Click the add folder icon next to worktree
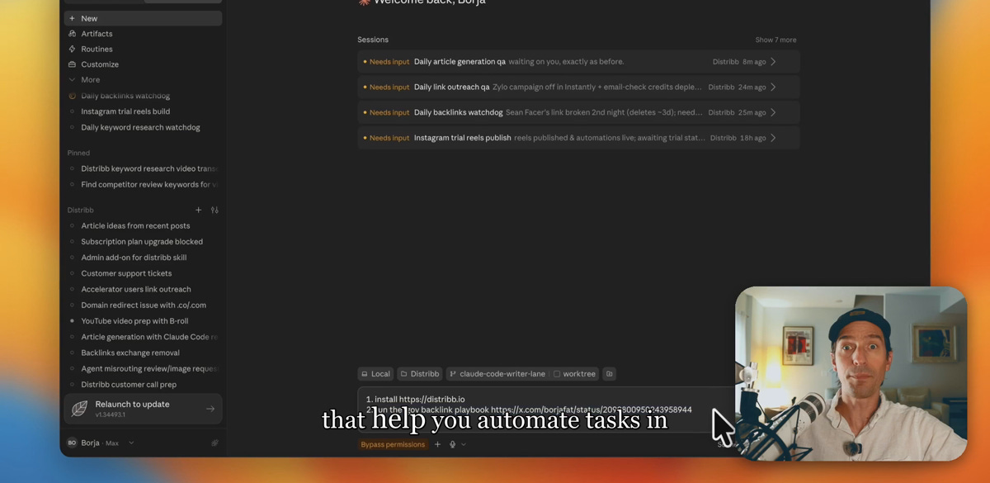The height and width of the screenshot is (483, 990). [610, 374]
